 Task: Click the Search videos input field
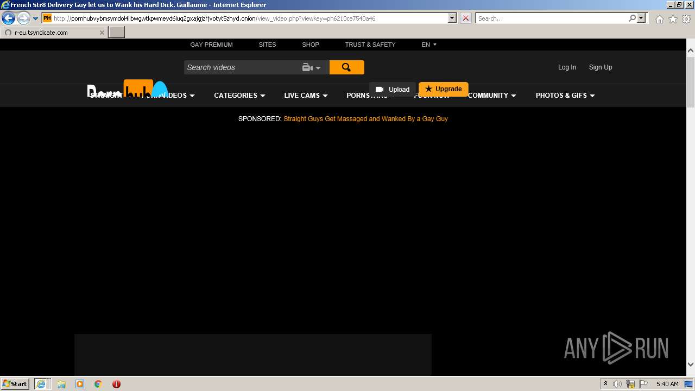click(241, 67)
